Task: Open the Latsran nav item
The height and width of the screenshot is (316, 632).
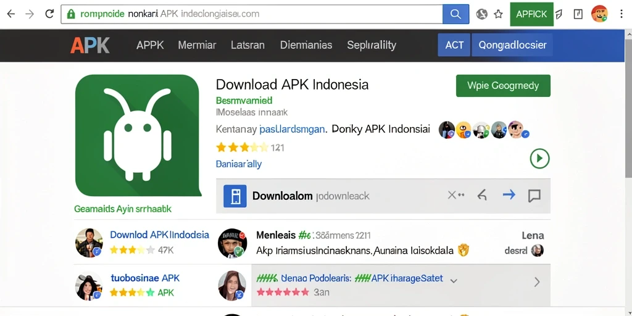Action: tap(247, 45)
